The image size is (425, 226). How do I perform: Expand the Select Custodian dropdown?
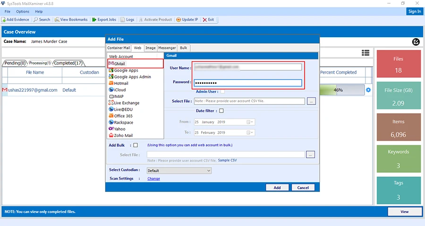tap(208, 171)
